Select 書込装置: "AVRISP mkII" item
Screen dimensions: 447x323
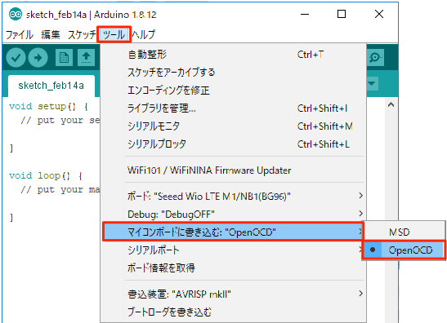pyautogui.click(x=233, y=294)
